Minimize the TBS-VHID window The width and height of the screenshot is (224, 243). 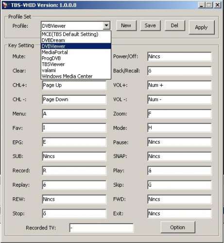tap(201, 5)
